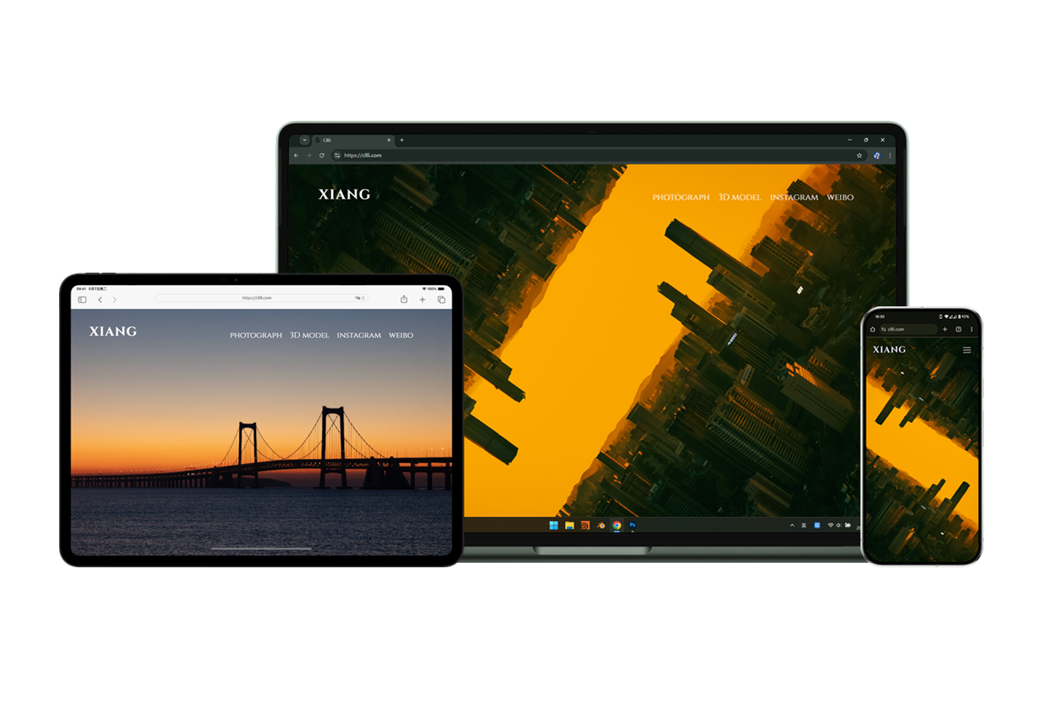Open Photoshop from the laptop taskbar

pyautogui.click(x=632, y=525)
